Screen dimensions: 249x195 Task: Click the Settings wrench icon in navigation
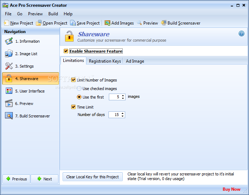coord(9,66)
